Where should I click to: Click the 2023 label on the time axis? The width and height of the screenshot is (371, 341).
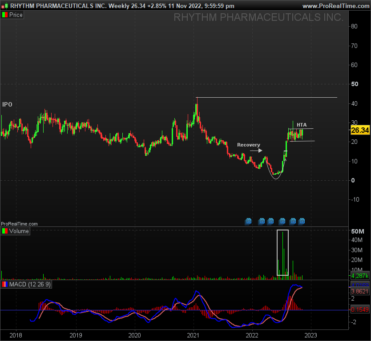coord(311,335)
